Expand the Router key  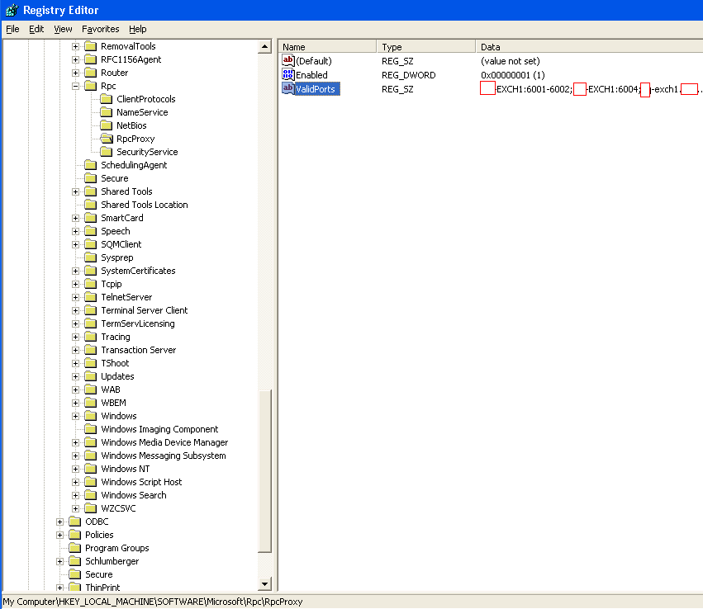pos(76,73)
